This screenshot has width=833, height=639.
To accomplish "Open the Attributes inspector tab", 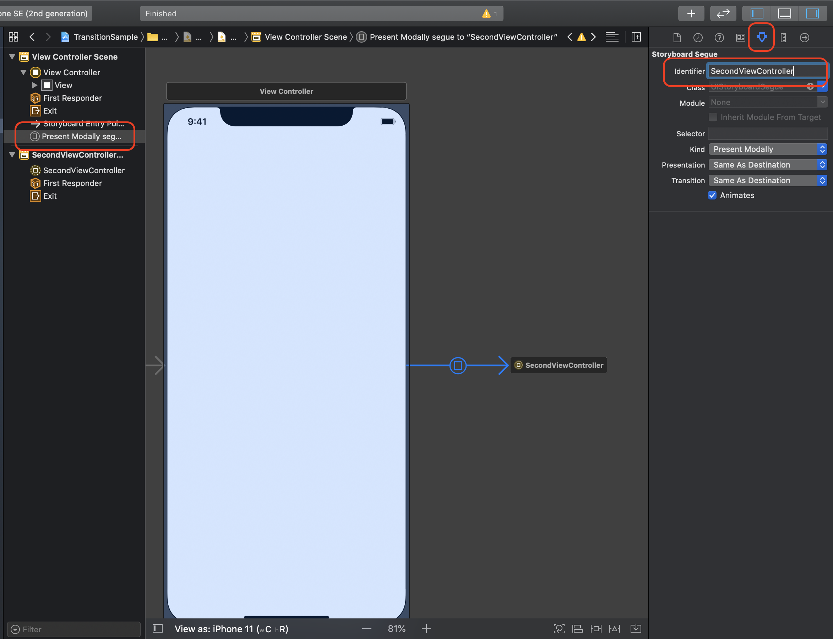I will click(762, 37).
